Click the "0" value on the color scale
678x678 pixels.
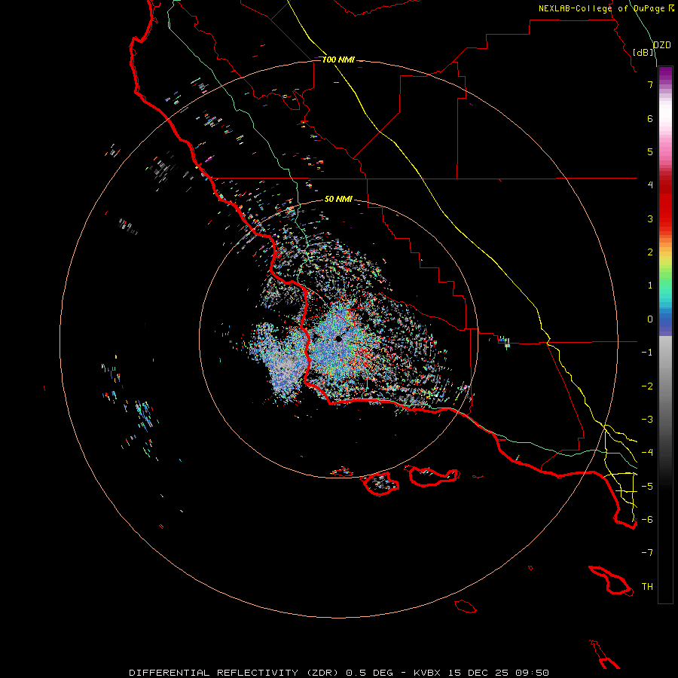[650, 319]
